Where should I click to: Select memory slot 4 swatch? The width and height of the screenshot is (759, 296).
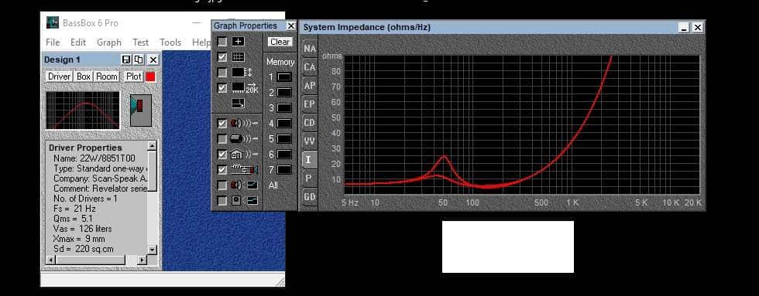coord(284,124)
